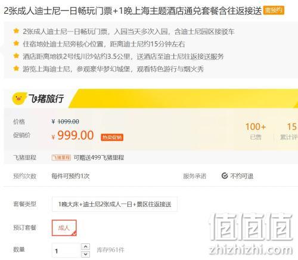Select the 1晚大床+迪士尼2张成人一日 package type
The height and width of the screenshot is (260, 298).
pyautogui.click(x=114, y=204)
